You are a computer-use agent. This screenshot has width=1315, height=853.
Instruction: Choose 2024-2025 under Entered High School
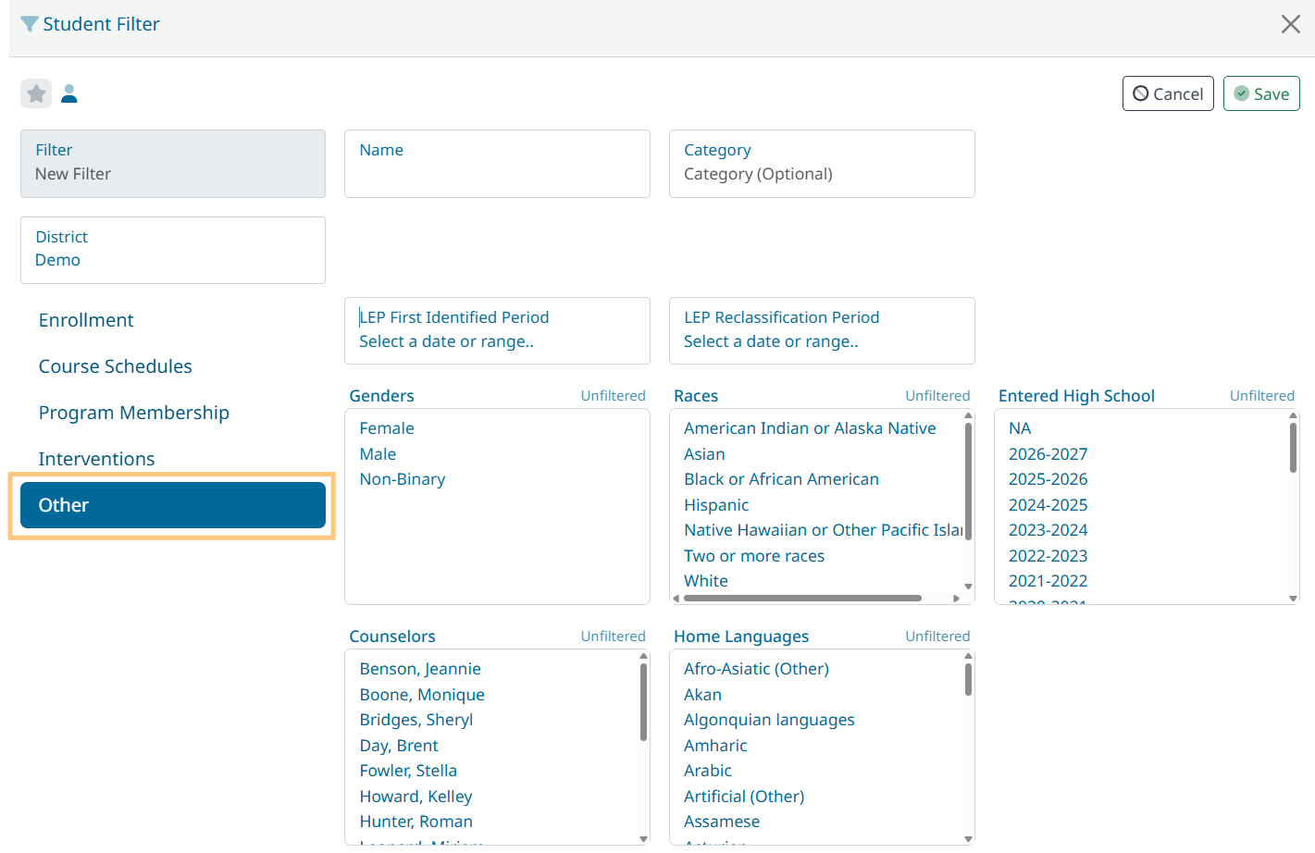(1048, 505)
